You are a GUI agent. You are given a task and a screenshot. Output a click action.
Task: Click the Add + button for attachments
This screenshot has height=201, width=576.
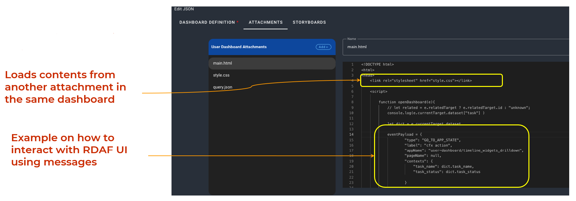[323, 47]
